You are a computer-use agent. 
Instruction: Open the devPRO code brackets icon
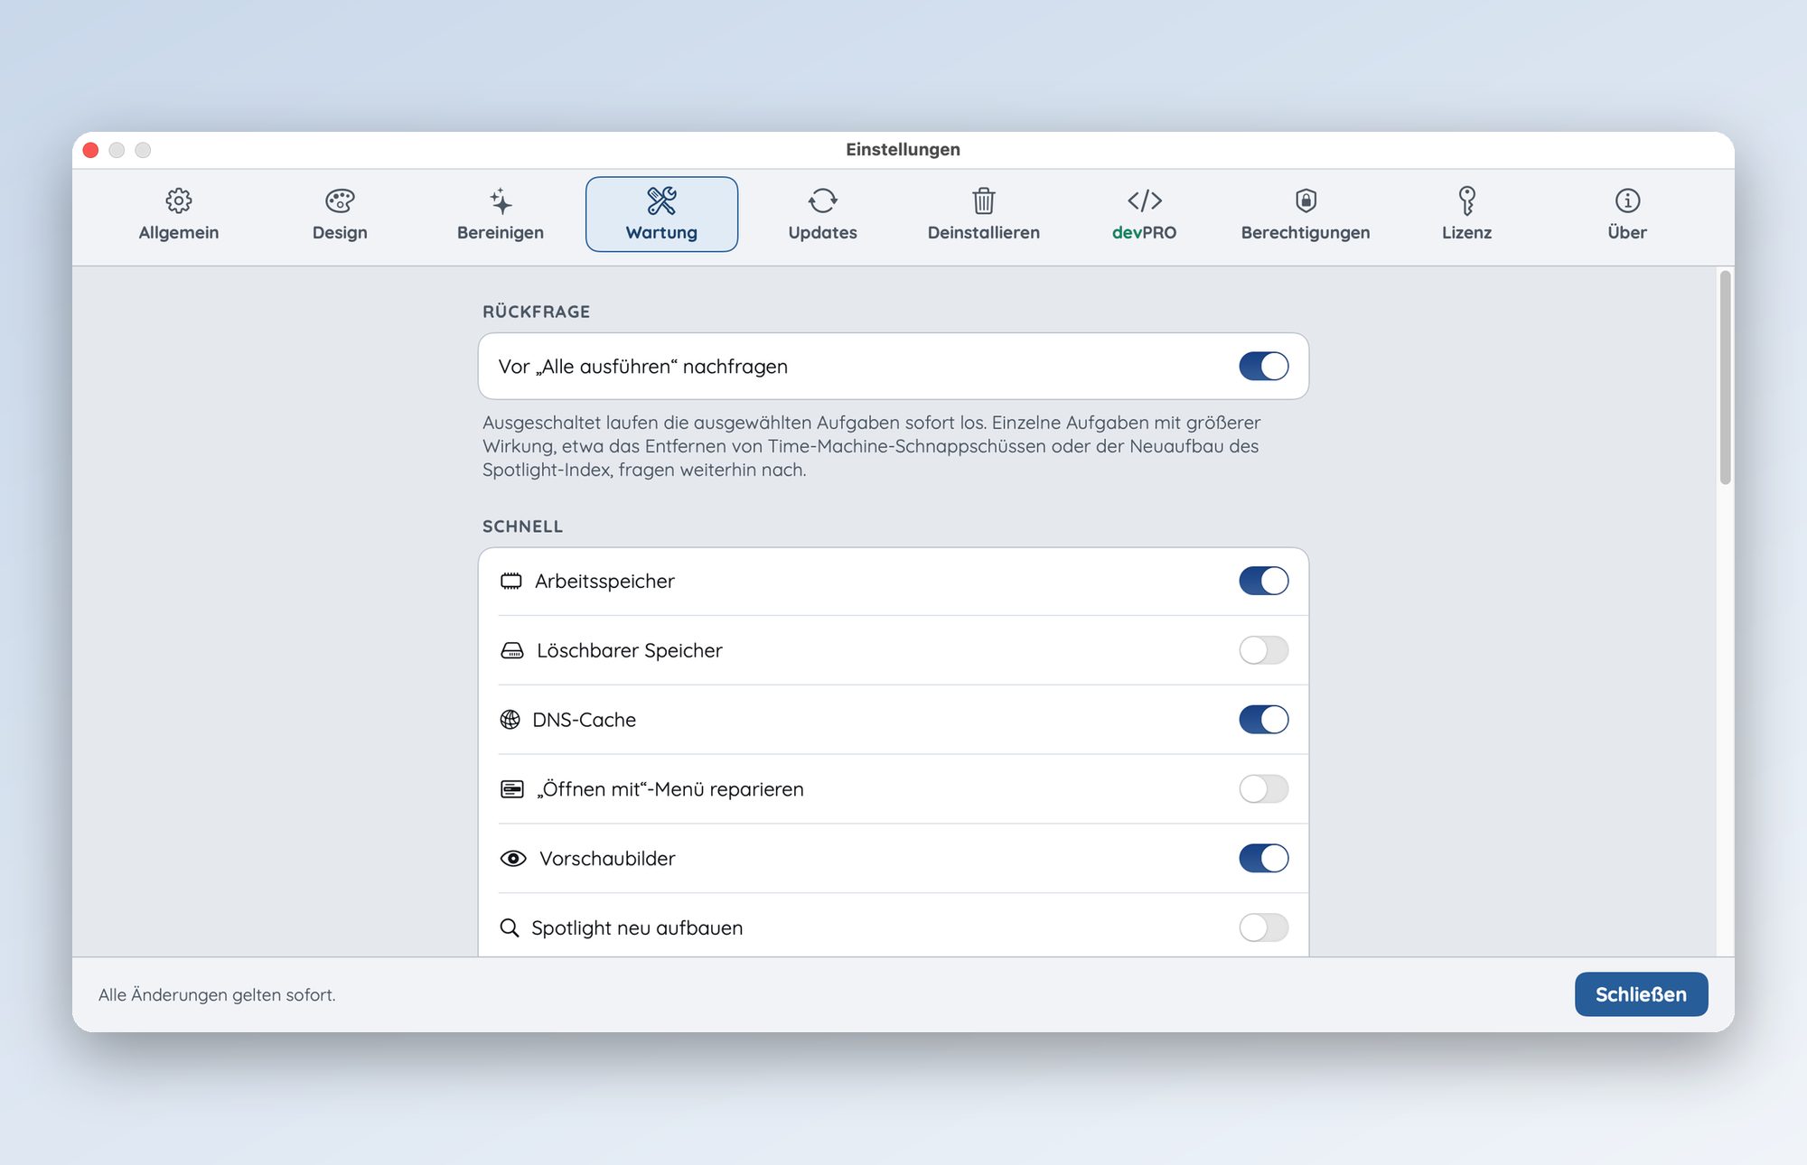1145,200
